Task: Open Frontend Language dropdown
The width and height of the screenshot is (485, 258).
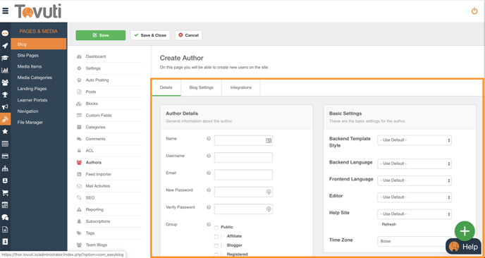Action: point(415,180)
